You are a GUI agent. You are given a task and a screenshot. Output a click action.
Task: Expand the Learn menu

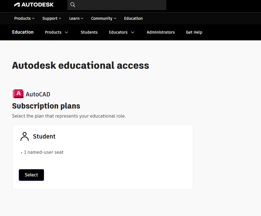(x=76, y=18)
